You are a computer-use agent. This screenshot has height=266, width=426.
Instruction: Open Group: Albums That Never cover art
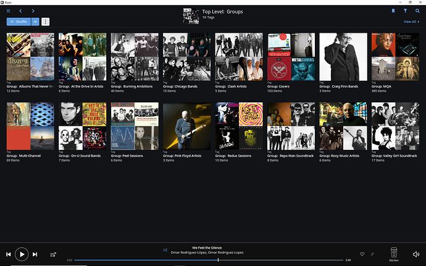[x=30, y=57]
